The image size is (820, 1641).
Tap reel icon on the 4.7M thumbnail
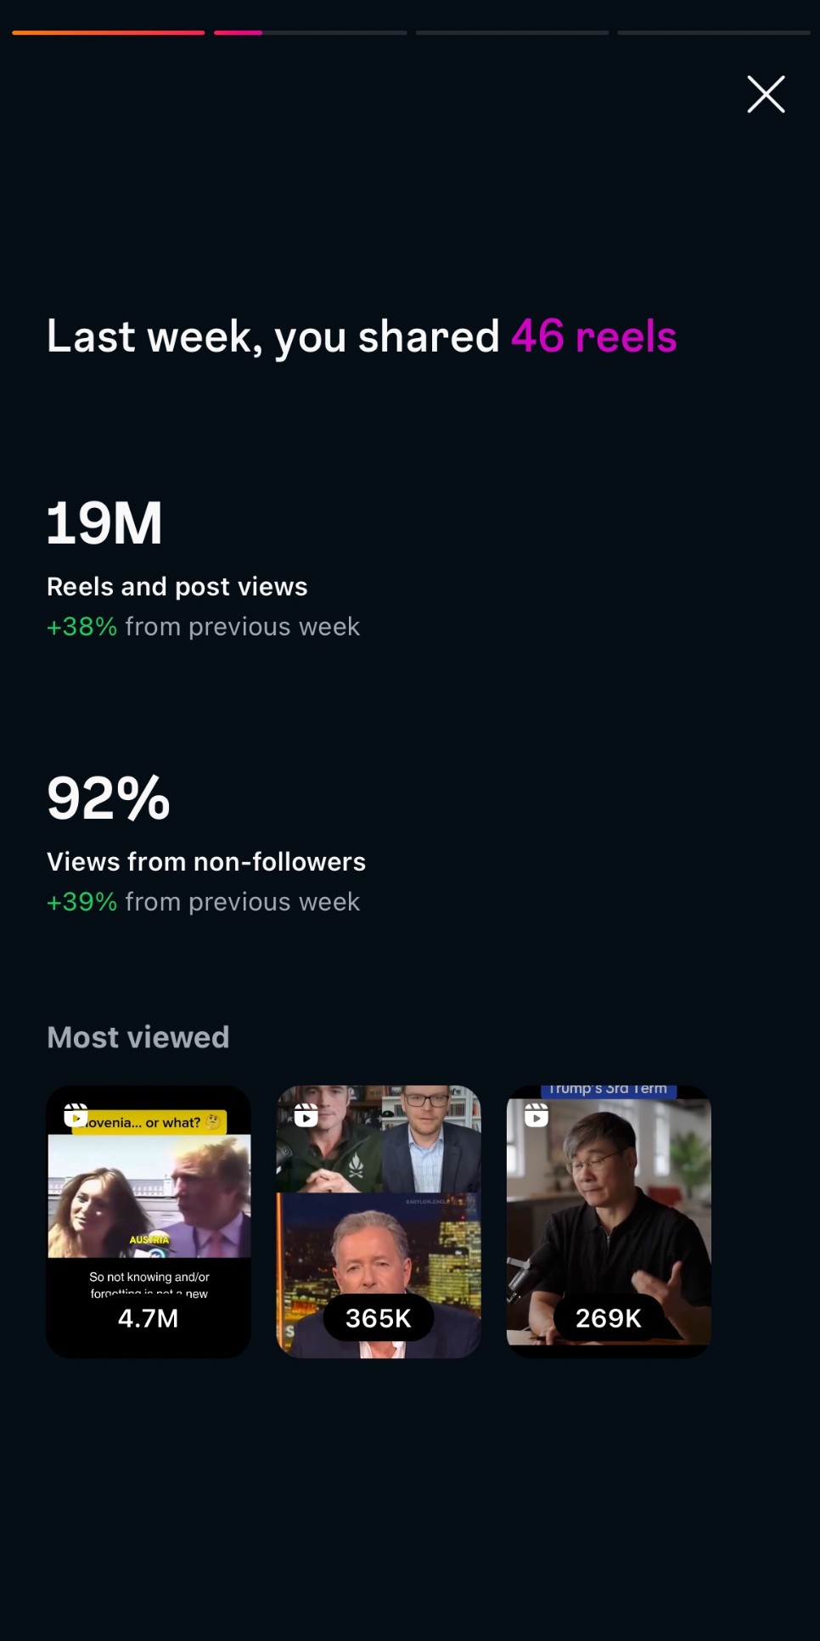(76, 1115)
